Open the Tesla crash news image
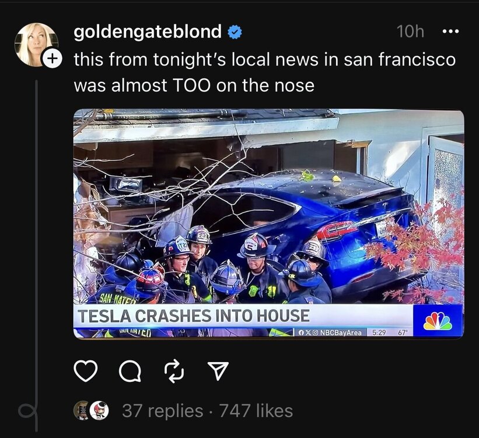The width and height of the screenshot is (479, 438). (x=268, y=223)
